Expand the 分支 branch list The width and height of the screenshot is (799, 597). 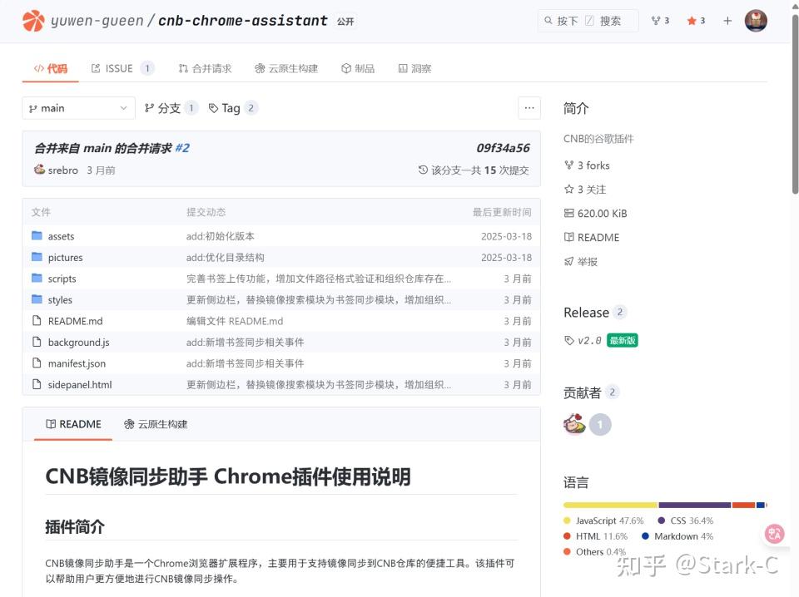(x=170, y=107)
